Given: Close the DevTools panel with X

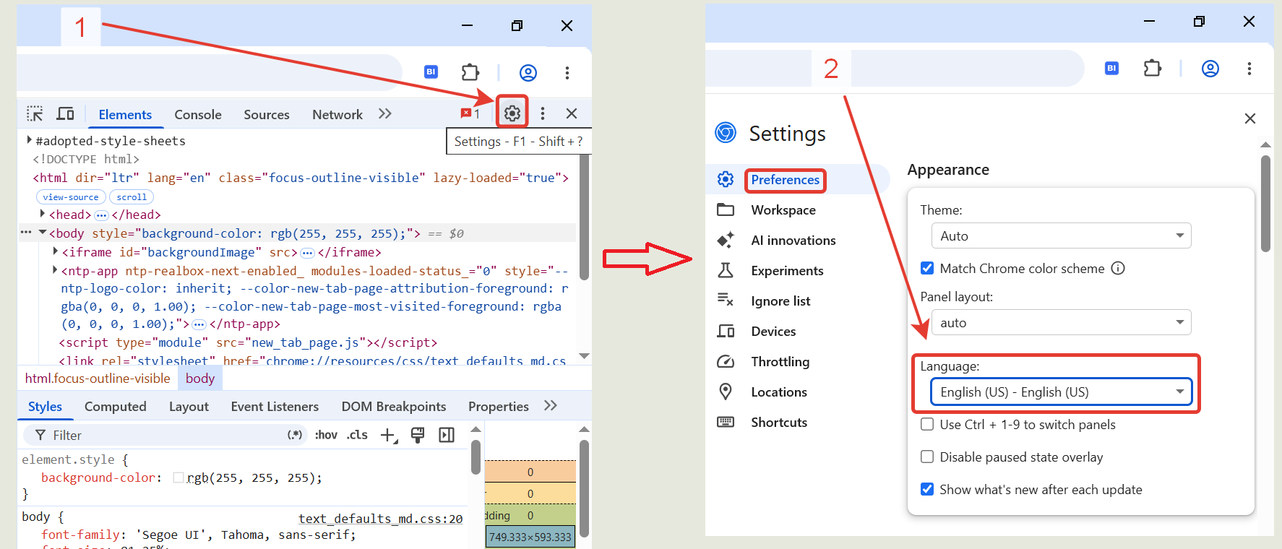Looking at the screenshot, I should (572, 113).
